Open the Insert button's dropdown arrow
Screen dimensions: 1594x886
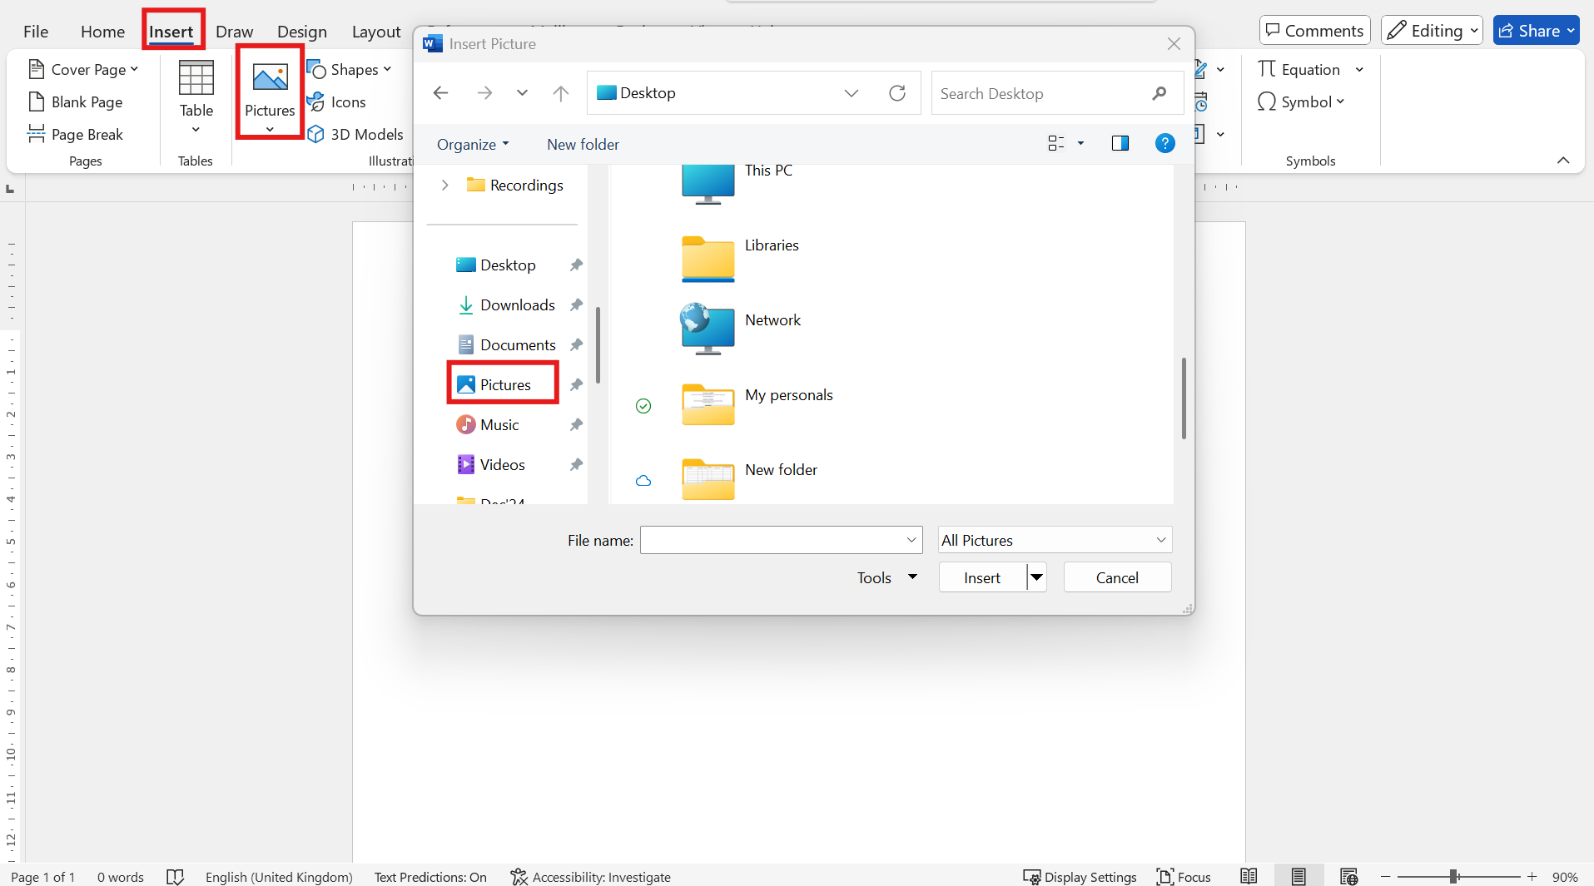coord(1037,577)
